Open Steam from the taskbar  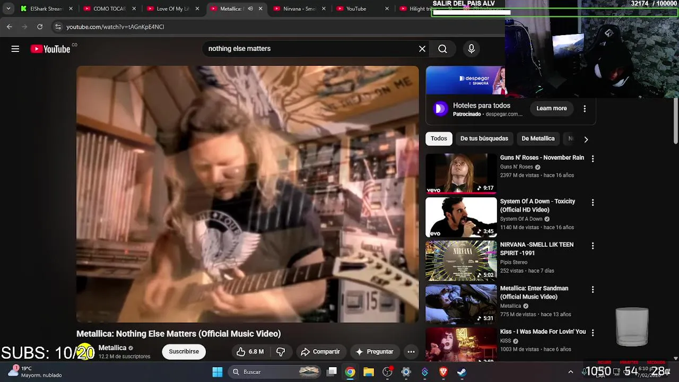[462, 372]
